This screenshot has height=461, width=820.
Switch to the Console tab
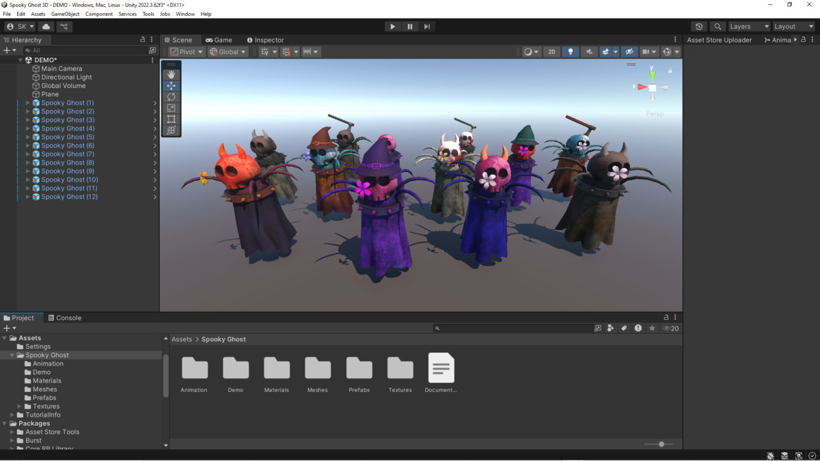[64, 318]
